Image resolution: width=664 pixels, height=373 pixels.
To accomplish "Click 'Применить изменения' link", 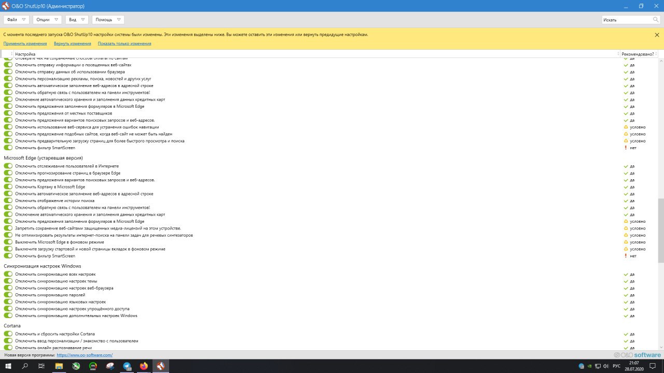I will point(25,44).
